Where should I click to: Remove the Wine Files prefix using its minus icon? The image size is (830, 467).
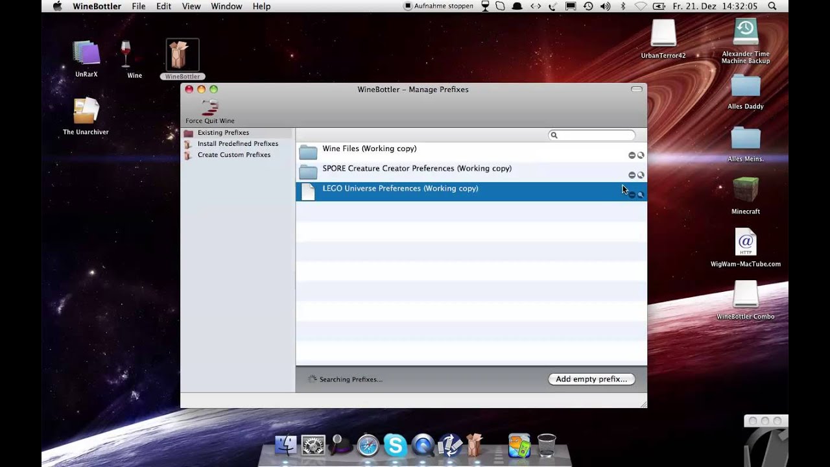(632, 156)
